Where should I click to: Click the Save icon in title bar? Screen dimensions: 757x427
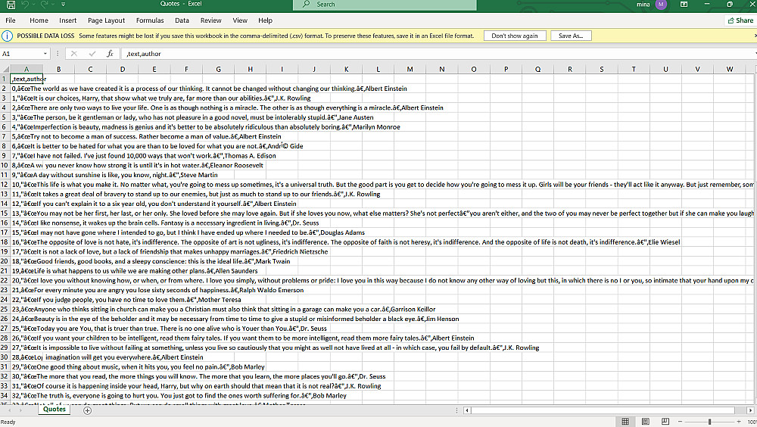pos(10,5)
